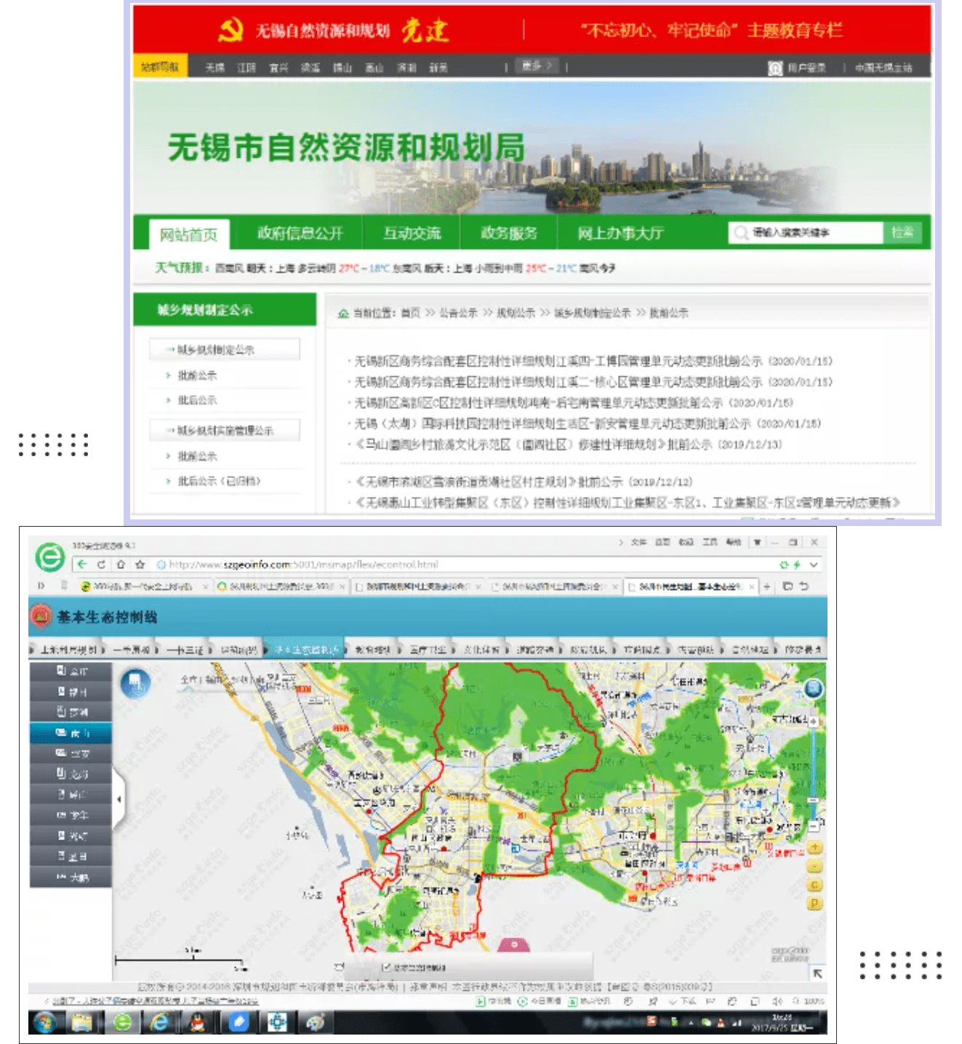Screen dimensions: 962x1044
Task: Open the 政府信息公开 tab
Action: click(x=300, y=233)
